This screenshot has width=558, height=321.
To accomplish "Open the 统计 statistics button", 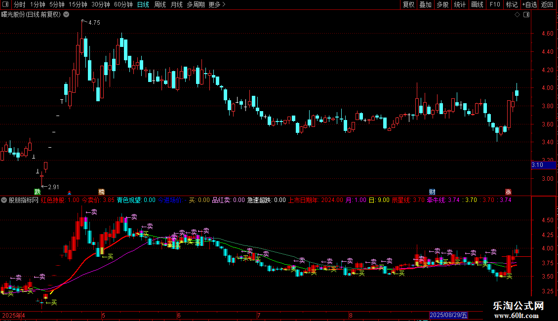I will [460, 4].
